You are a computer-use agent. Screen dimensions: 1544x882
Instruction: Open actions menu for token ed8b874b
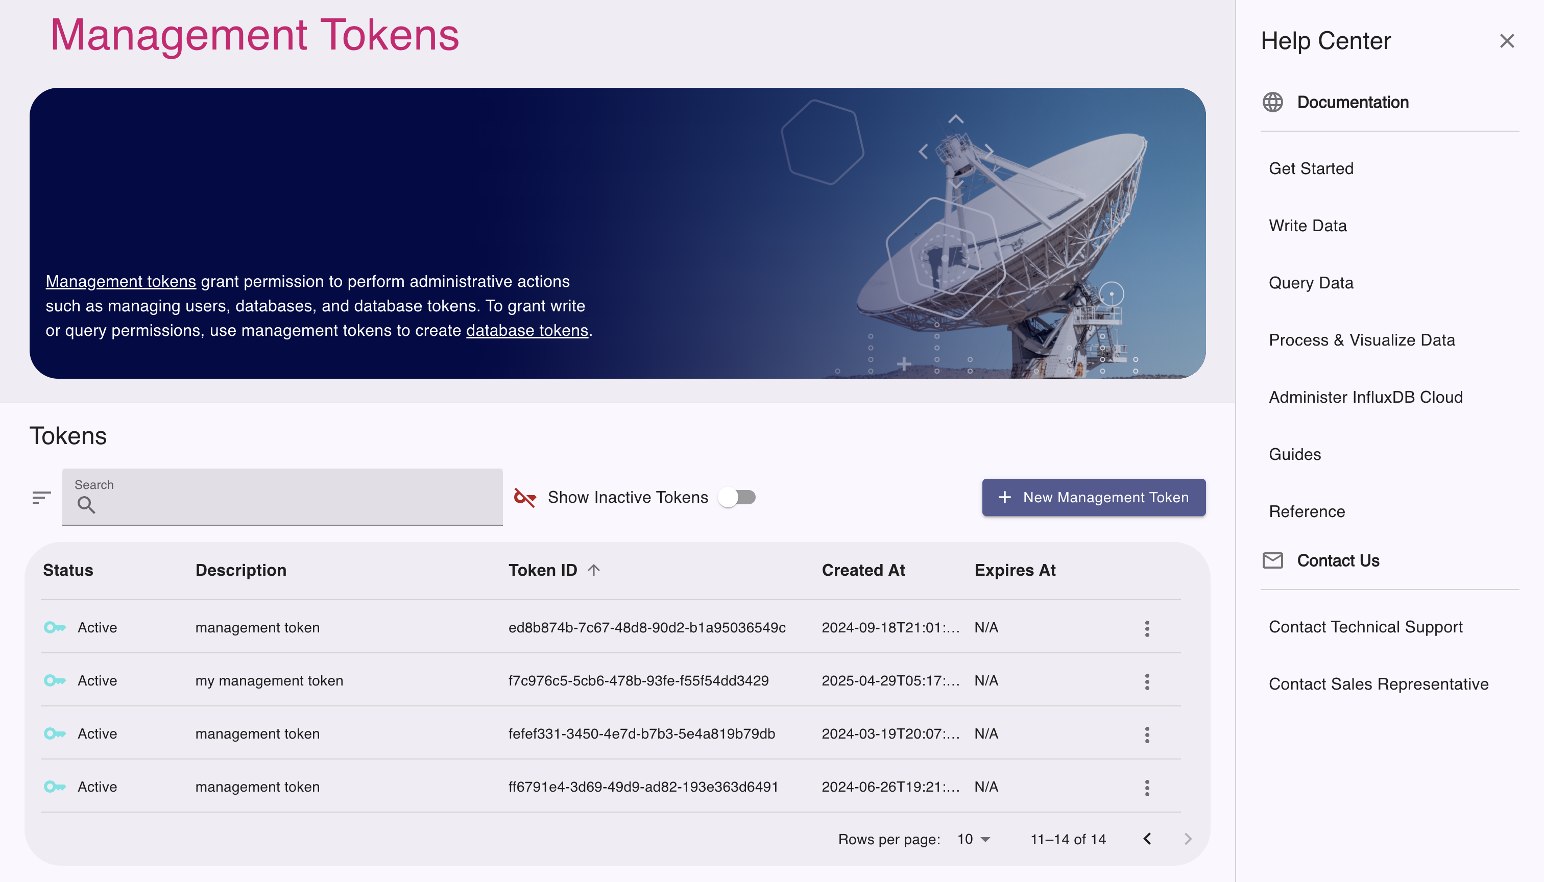1146,628
